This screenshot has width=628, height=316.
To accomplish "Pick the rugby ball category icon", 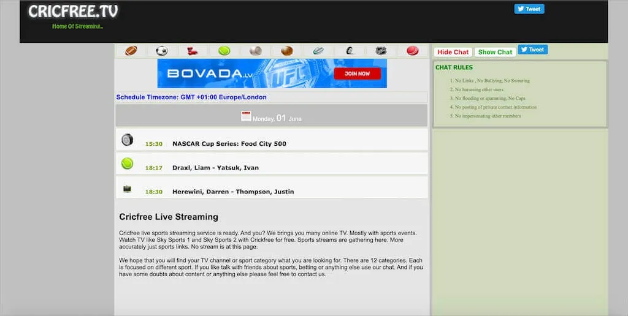I will click(318, 51).
